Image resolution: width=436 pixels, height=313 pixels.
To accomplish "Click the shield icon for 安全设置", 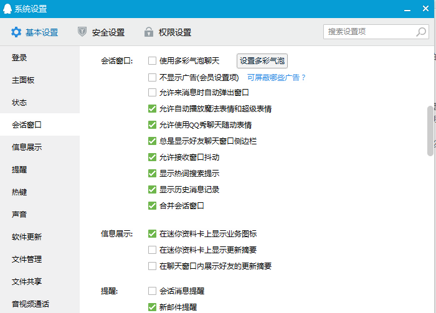I will coord(82,32).
